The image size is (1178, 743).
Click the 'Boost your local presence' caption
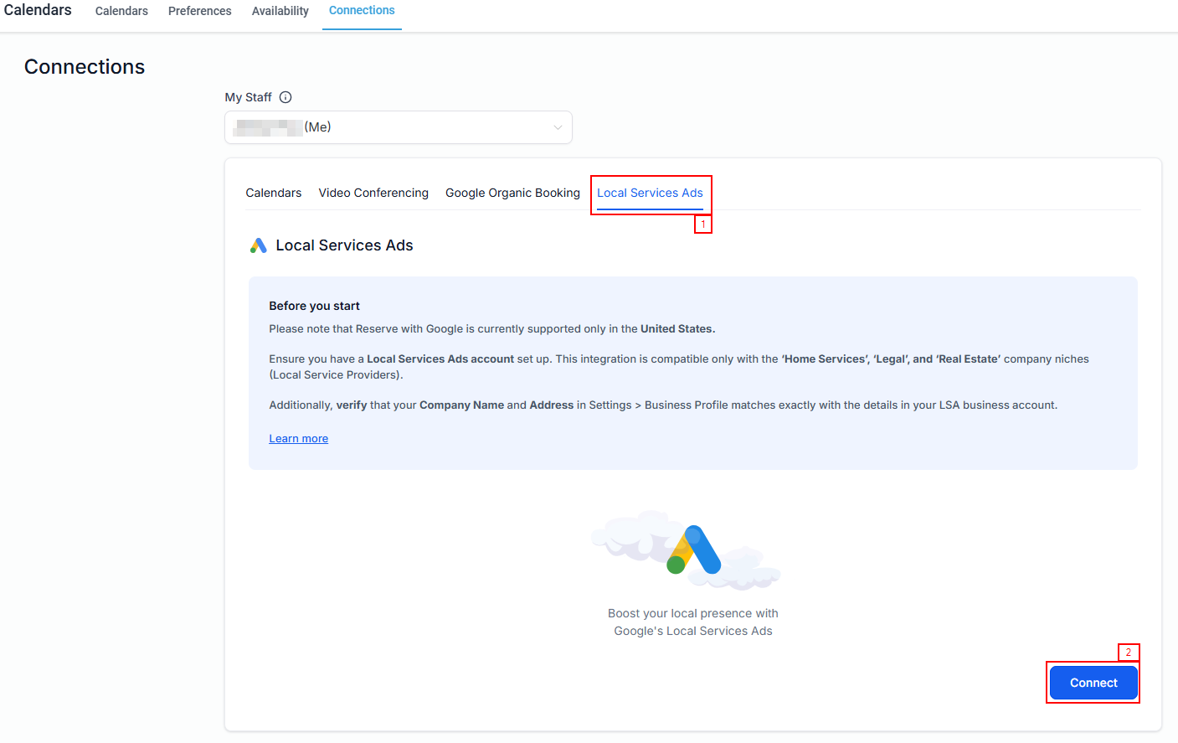point(692,622)
